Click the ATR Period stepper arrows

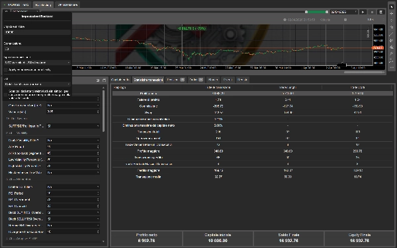pos(98,146)
